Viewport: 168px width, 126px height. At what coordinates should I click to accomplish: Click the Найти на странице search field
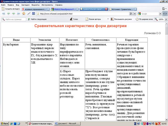[x=15, y=19]
